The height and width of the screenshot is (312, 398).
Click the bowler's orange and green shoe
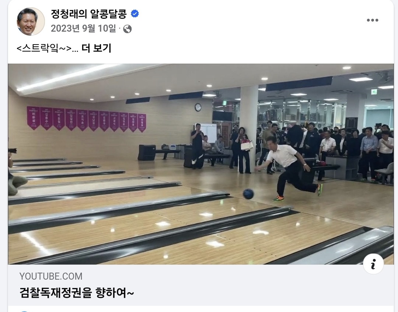click(x=278, y=198)
